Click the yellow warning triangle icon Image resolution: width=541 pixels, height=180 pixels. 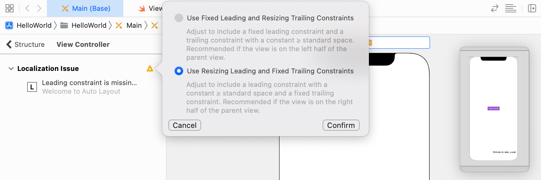[x=150, y=68]
